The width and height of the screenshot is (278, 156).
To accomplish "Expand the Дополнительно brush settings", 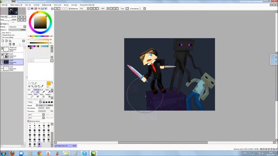I will [x=28, y=121].
